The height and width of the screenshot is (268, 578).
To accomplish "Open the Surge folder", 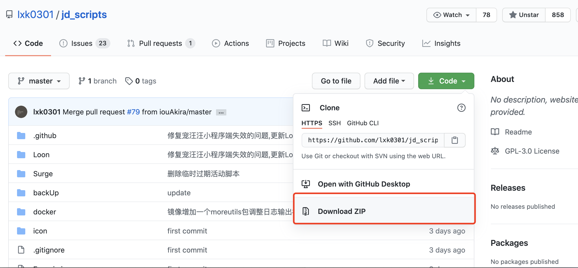I will tap(43, 174).
